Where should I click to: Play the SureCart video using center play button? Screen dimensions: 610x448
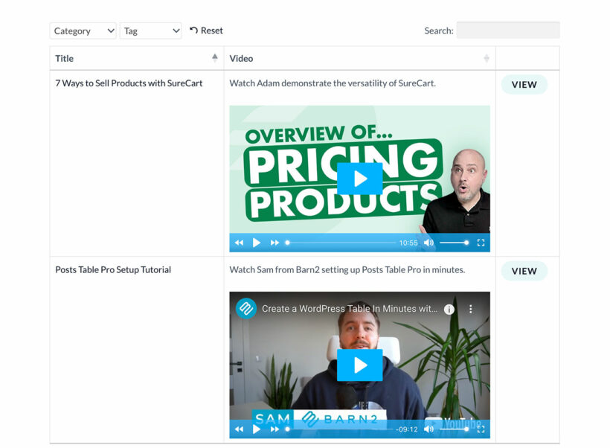click(x=359, y=179)
